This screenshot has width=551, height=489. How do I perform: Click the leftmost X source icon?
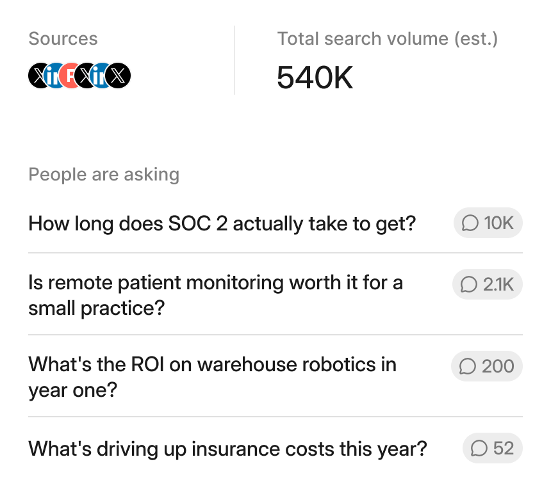(x=38, y=76)
